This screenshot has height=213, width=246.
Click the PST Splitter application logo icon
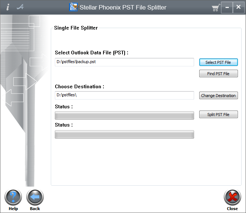click(x=73, y=7)
